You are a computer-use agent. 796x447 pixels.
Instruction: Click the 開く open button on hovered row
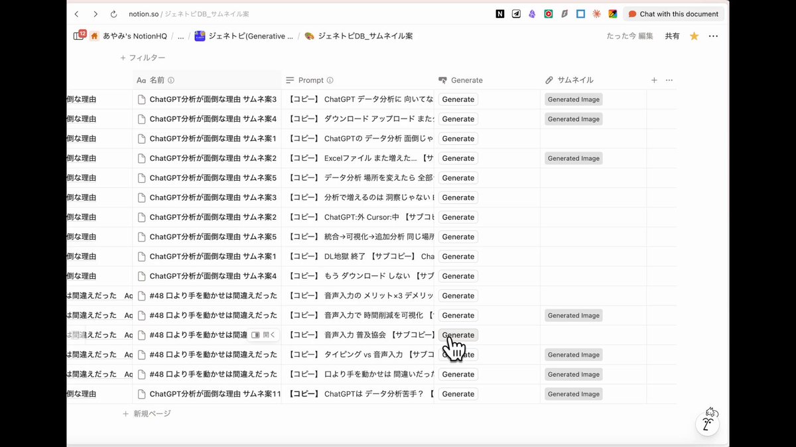point(263,335)
